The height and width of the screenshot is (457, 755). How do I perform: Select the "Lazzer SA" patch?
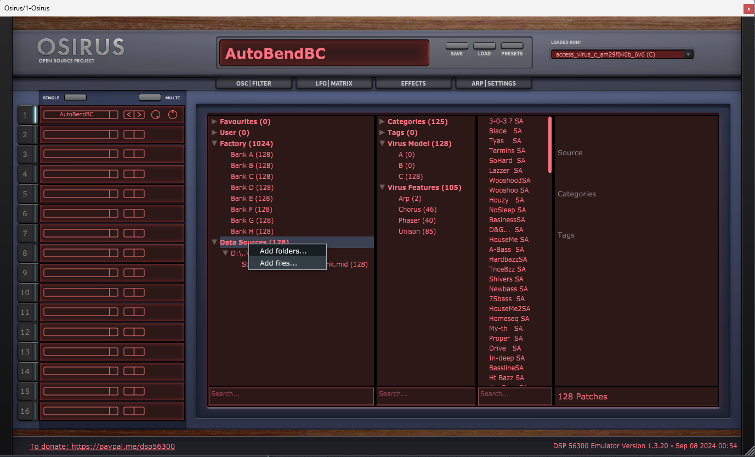coord(506,171)
